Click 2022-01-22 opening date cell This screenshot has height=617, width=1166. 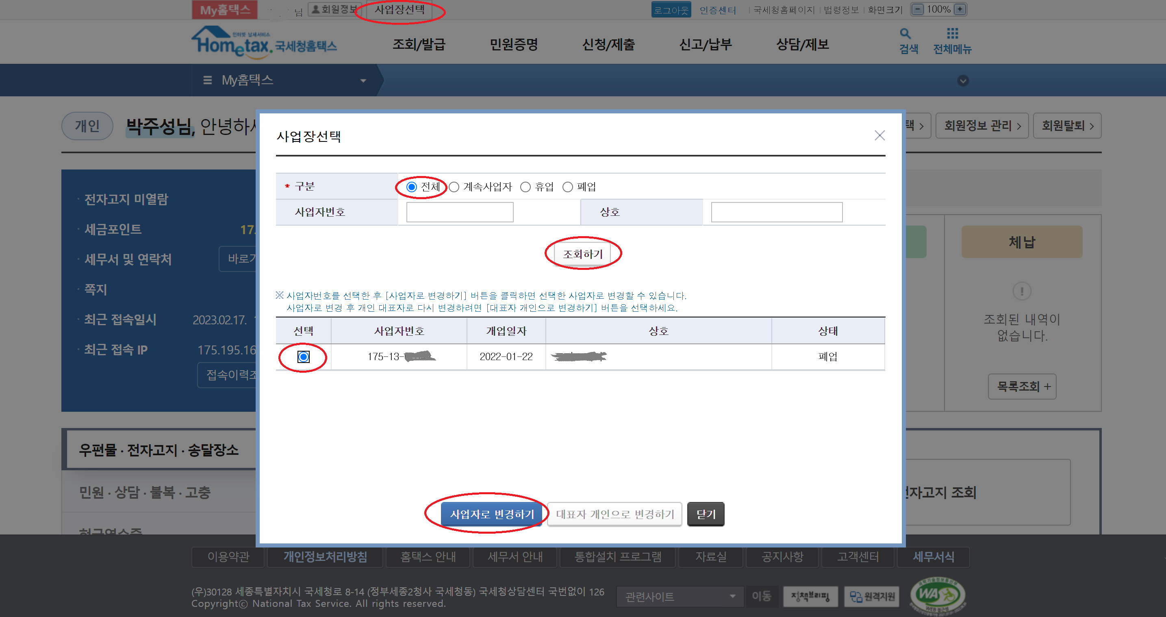[x=506, y=357]
